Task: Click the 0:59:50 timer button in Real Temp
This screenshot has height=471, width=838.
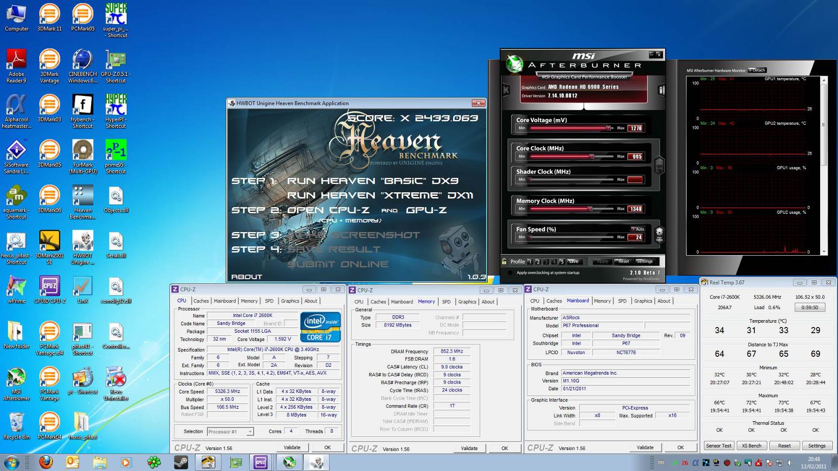Action: pos(809,308)
